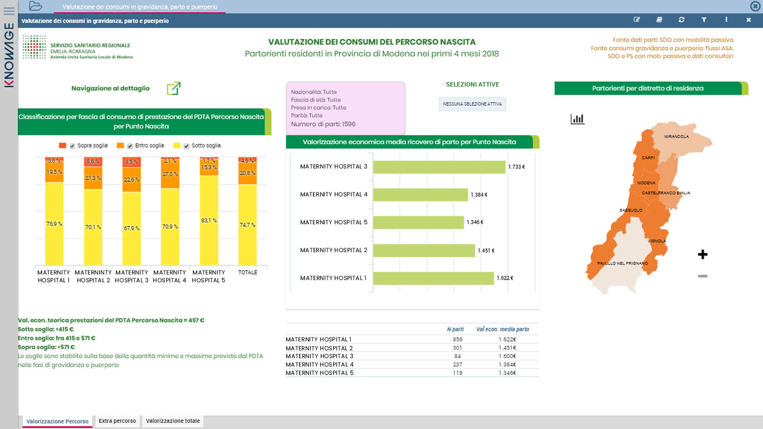The image size is (763, 429).
Task: Click the circled X close-all icon
Action: [x=755, y=6]
